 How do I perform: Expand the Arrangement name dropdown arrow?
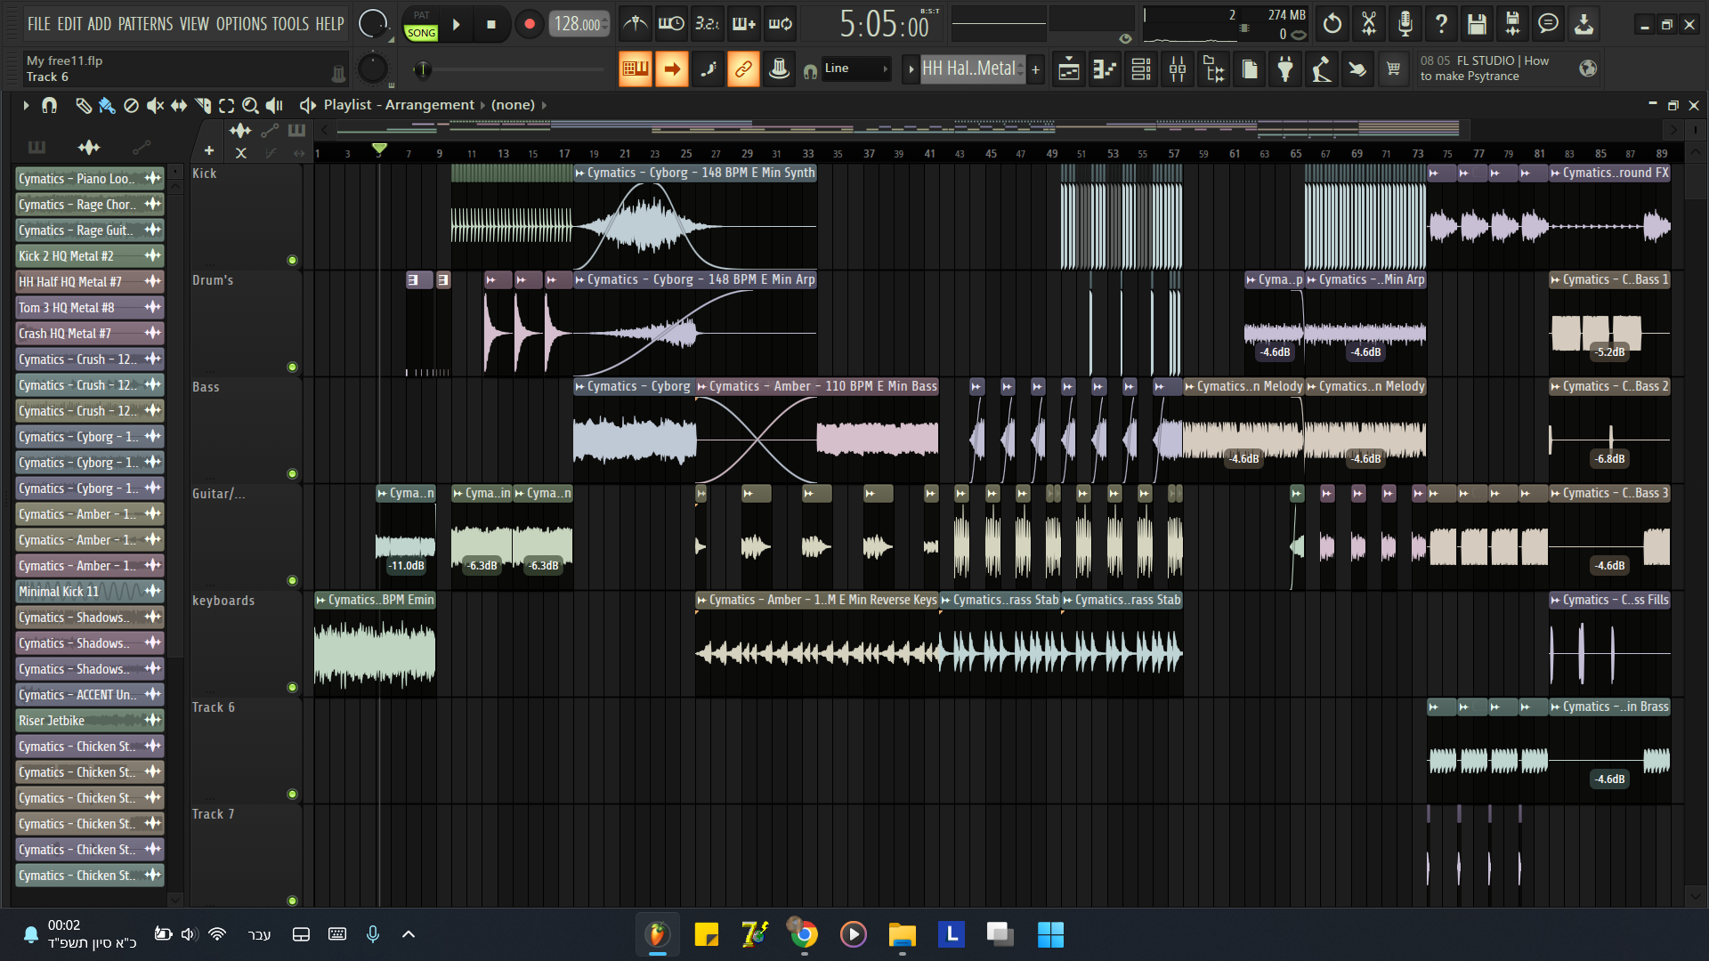click(483, 106)
